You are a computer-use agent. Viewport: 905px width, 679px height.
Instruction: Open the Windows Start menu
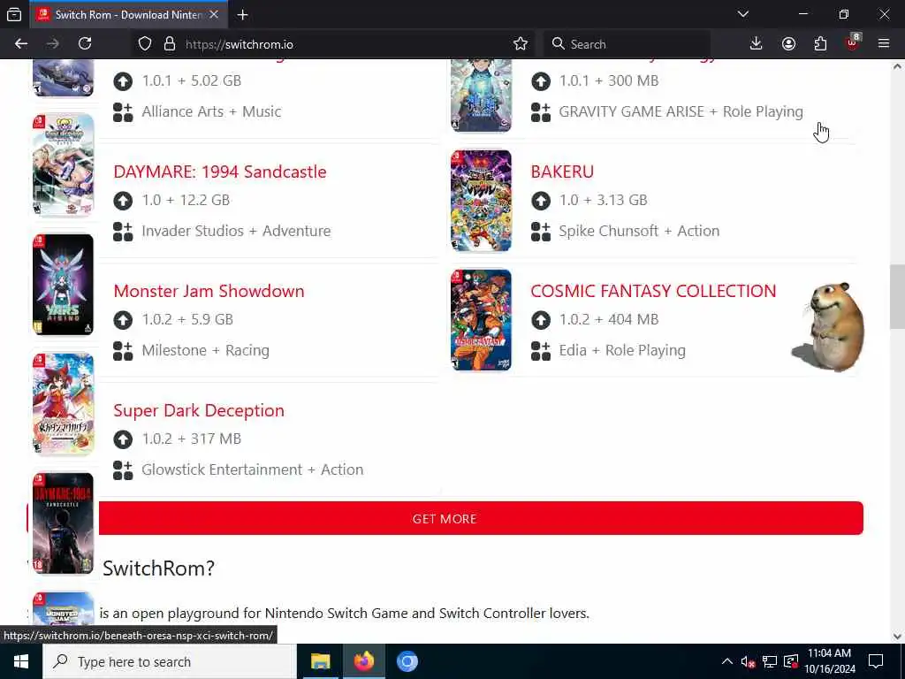[21, 661]
